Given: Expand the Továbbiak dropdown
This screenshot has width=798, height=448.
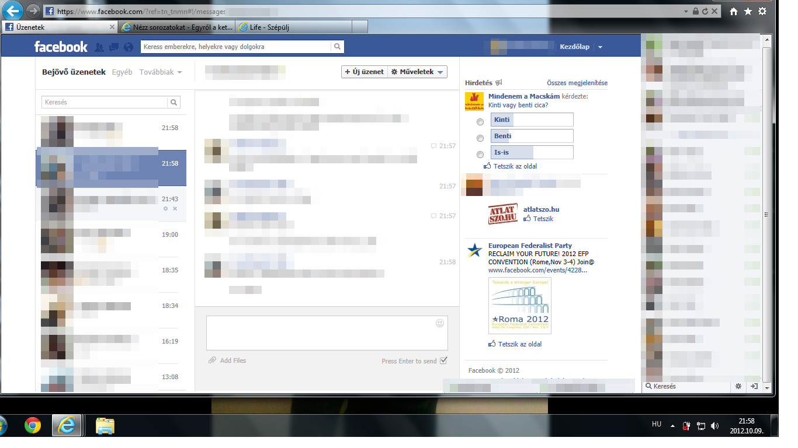Looking at the screenshot, I should (x=161, y=72).
